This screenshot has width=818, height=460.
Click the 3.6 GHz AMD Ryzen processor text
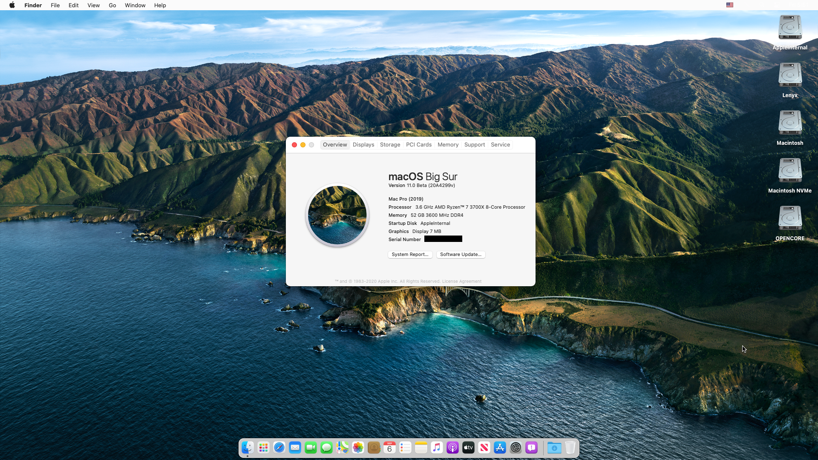coord(470,207)
